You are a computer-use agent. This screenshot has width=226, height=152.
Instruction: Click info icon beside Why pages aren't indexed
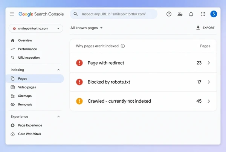[x=123, y=46]
